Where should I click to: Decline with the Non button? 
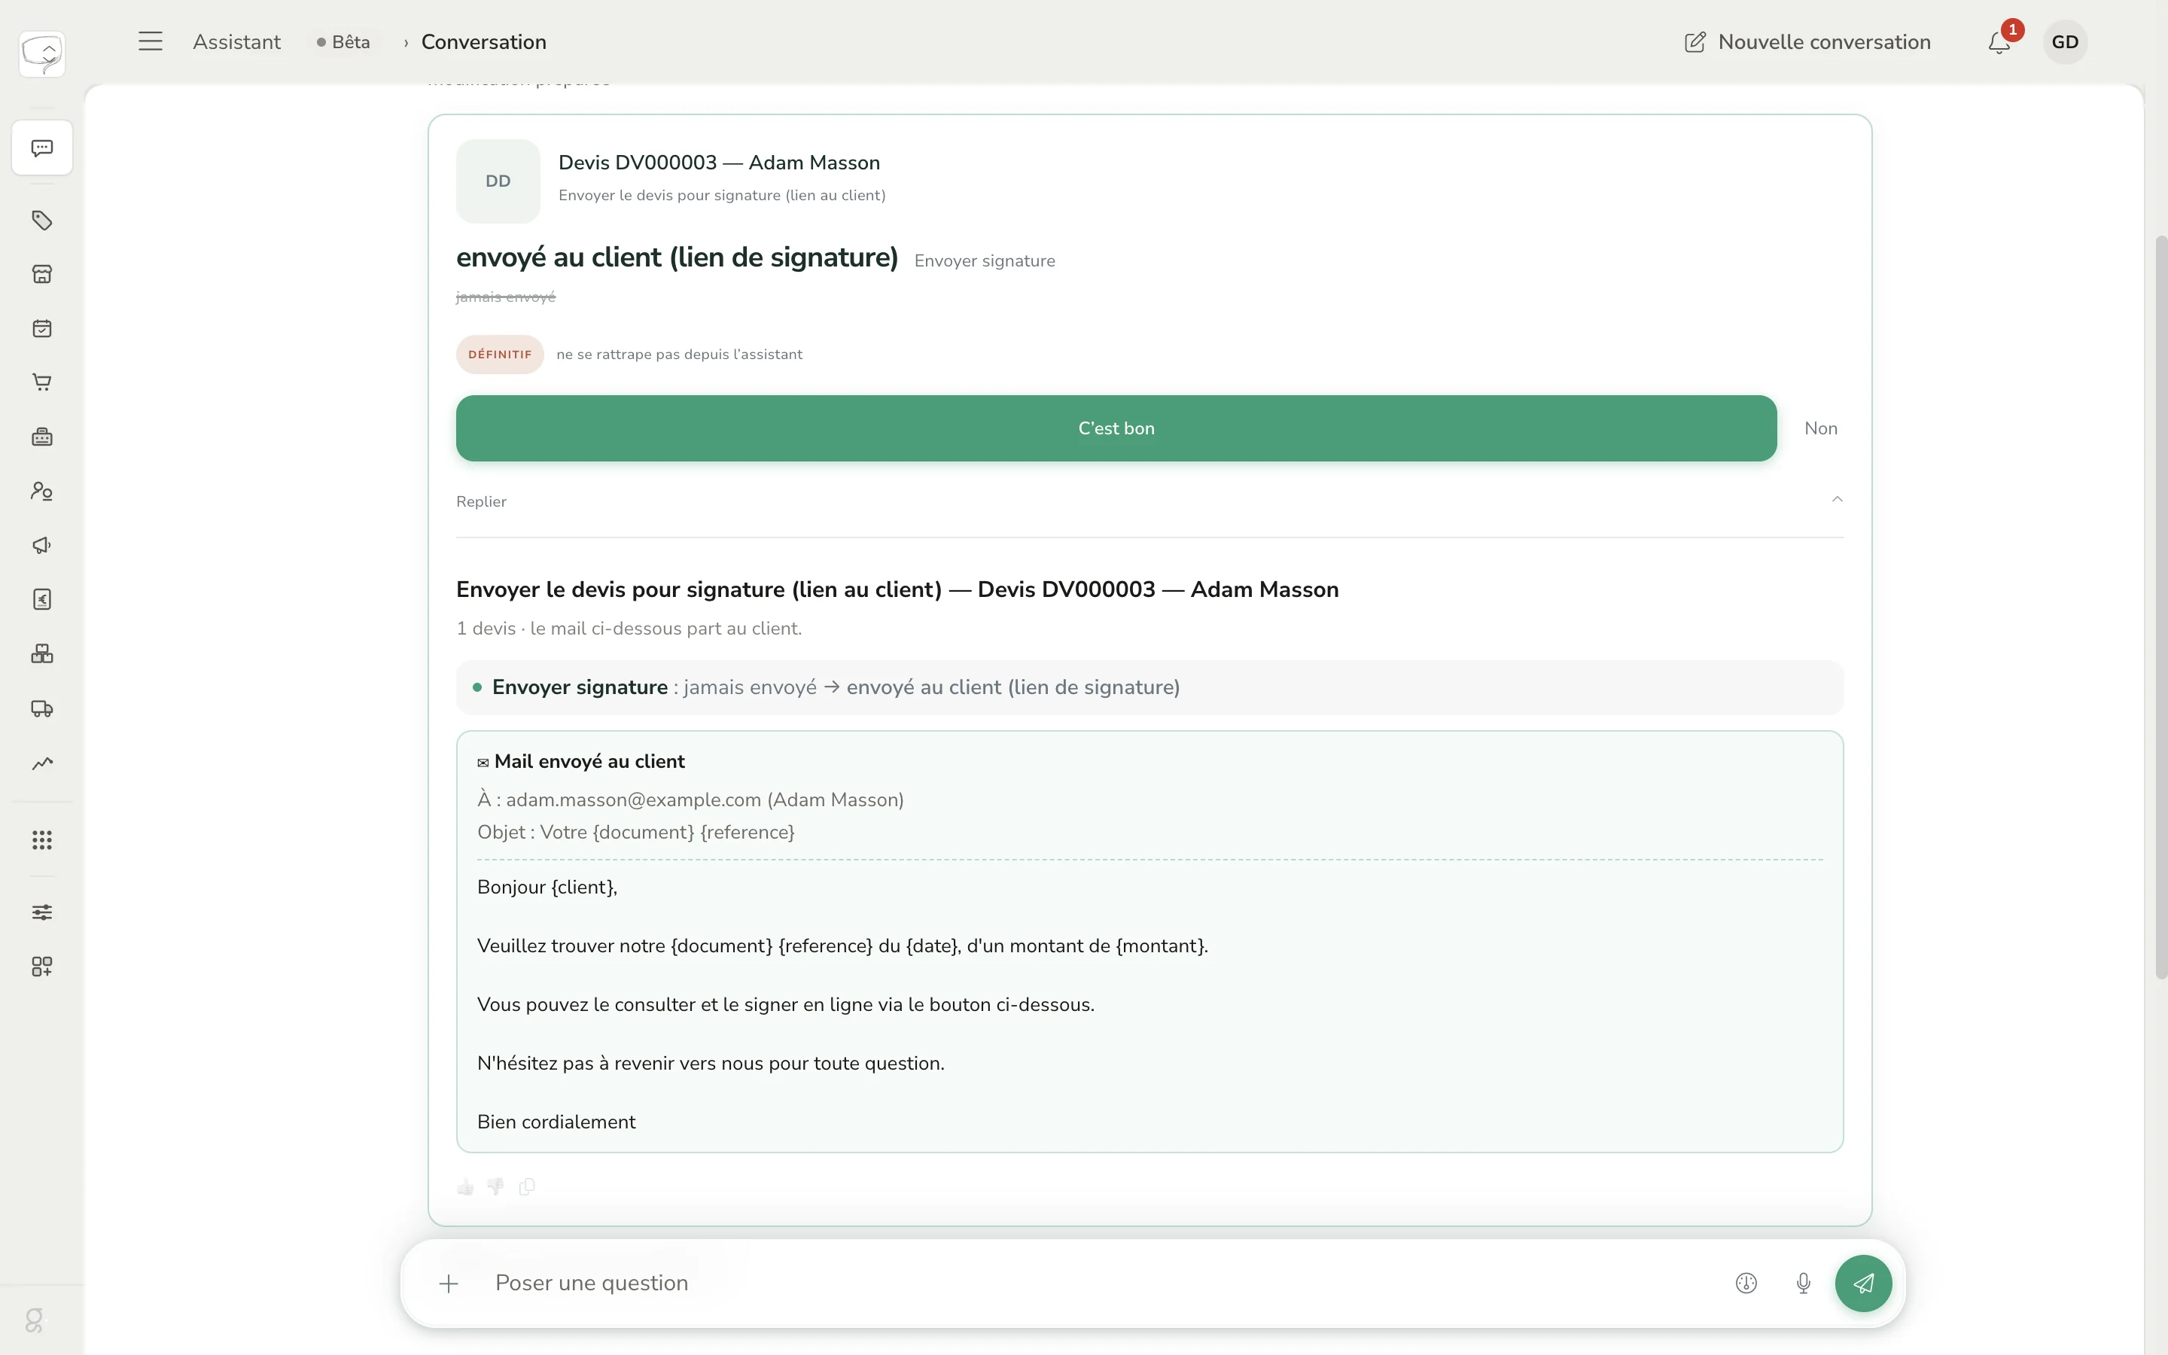pyautogui.click(x=1820, y=428)
